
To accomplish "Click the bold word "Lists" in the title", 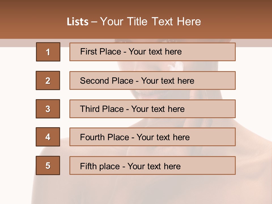I will [x=78, y=22].
